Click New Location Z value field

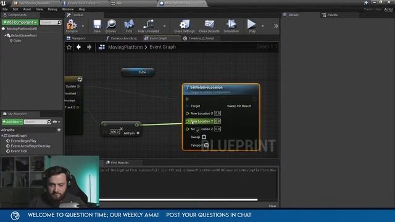(x=217, y=129)
